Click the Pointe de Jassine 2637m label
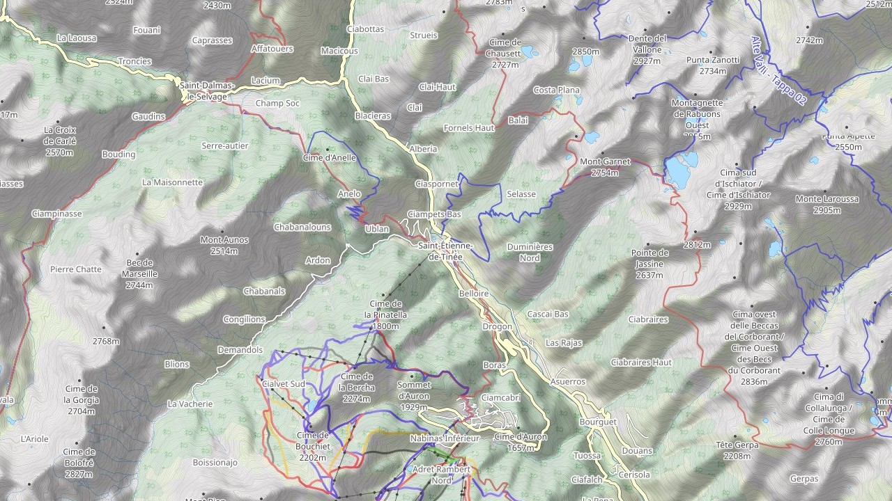The width and height of the screenshot is (892, 501). [x=649, y=264]
